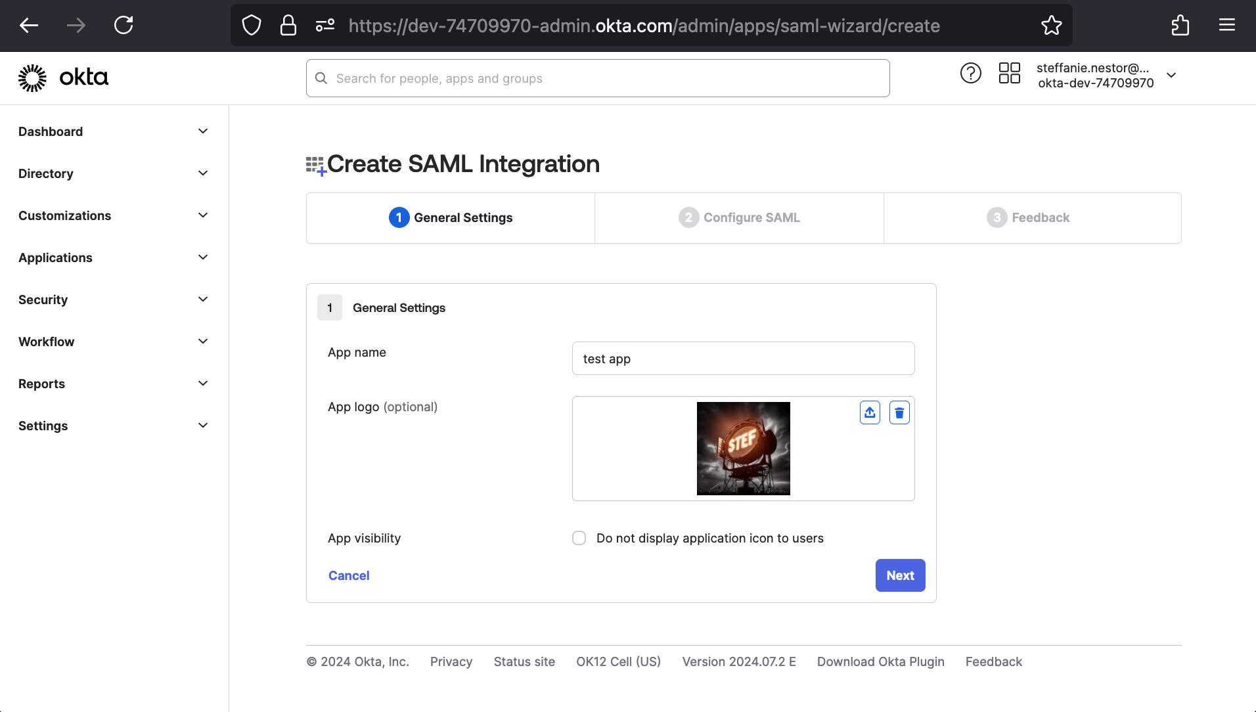The width and height of the screenshot is (1256, 712).
Task: Click the padlock site security icon
Action: (288, 26)
